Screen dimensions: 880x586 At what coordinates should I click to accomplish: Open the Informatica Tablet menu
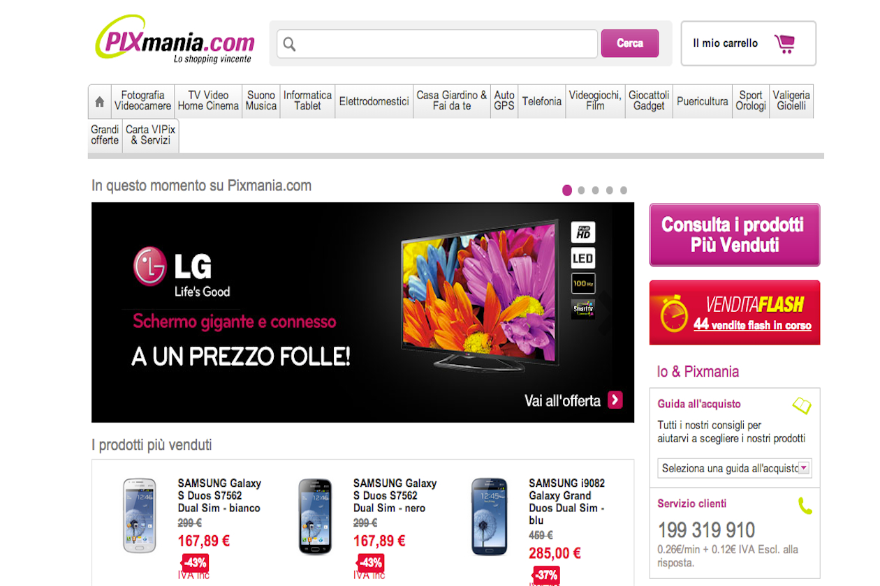pos(307,101)
